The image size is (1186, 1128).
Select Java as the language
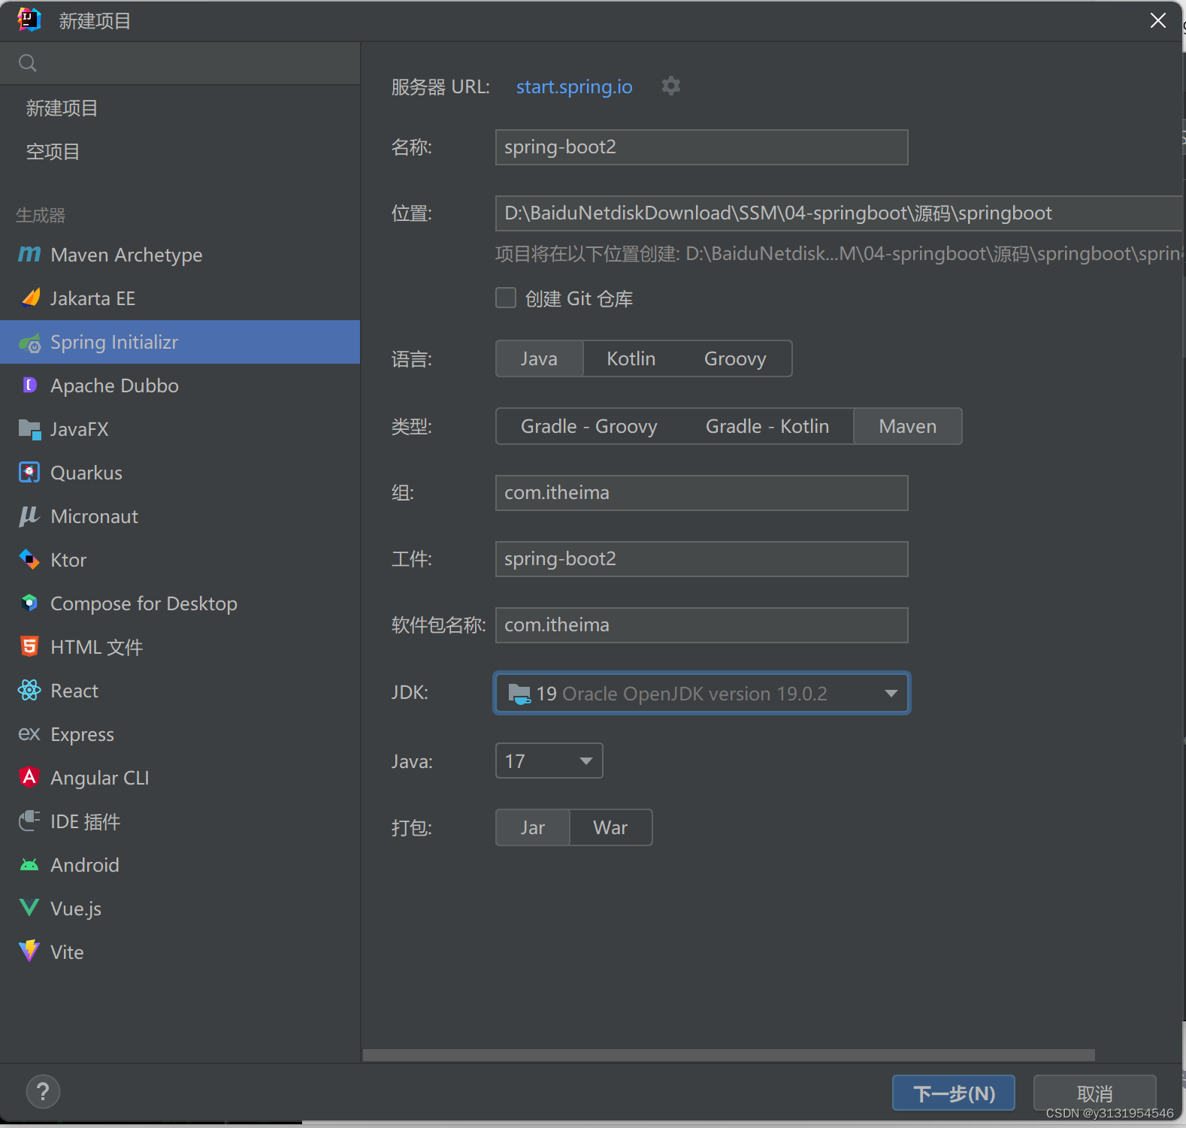540,358
